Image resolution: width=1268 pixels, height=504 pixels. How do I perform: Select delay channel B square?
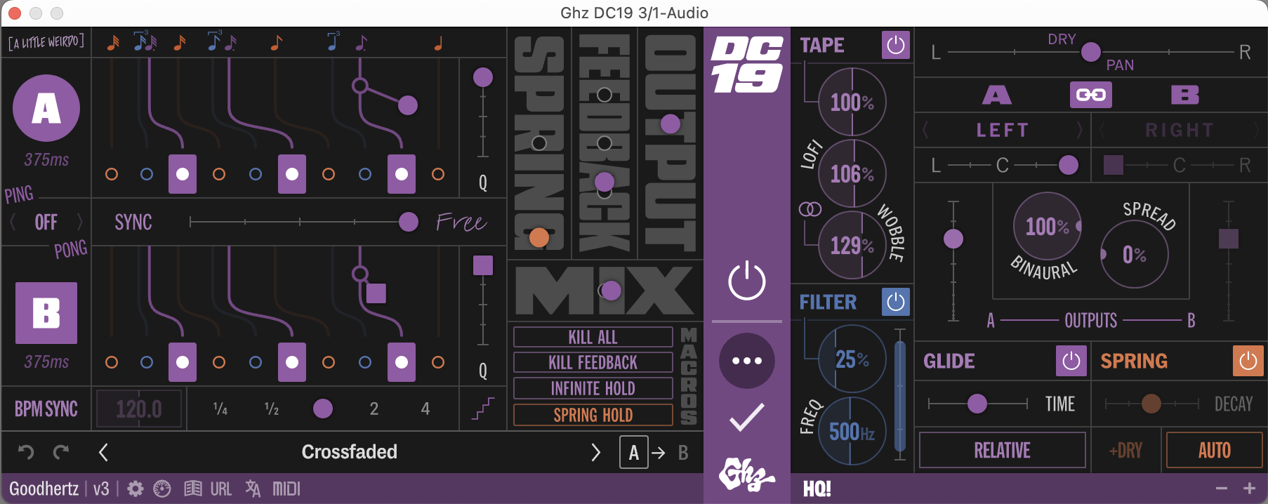[x=46, y=313]
